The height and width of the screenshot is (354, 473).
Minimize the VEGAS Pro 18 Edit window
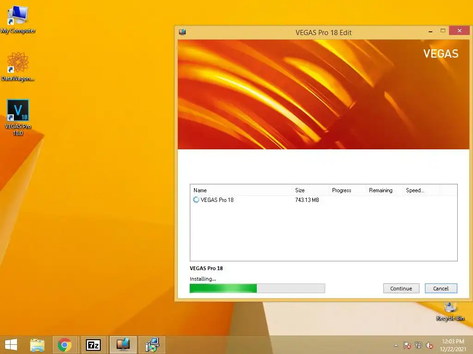coord(431,31)
